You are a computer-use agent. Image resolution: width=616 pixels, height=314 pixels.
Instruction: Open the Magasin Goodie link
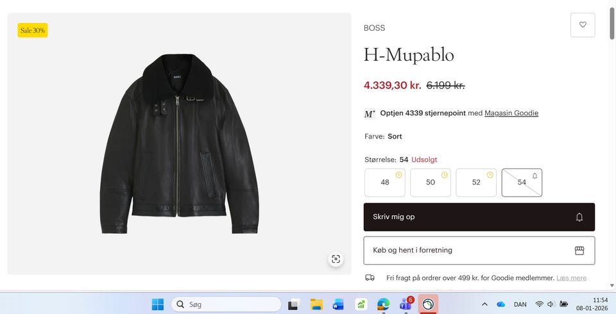(511, 113)
